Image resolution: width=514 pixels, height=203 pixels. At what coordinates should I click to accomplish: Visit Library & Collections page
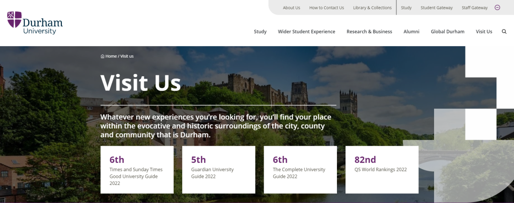click(x=372, y=8)
